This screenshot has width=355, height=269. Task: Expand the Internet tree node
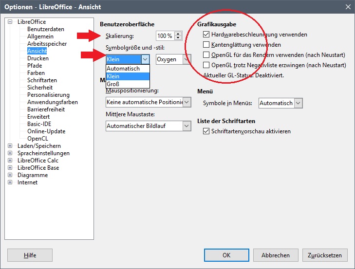point(10,182)
